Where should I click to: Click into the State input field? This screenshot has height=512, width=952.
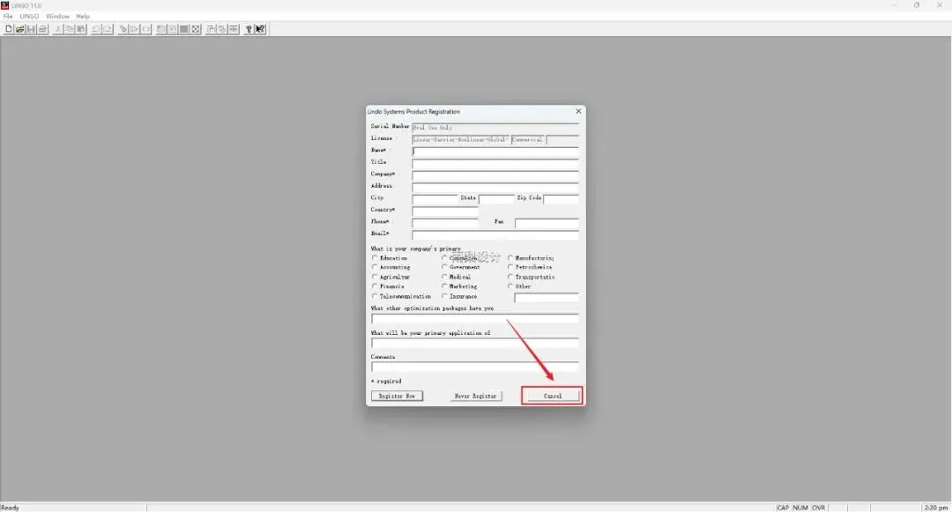(496, 198)
